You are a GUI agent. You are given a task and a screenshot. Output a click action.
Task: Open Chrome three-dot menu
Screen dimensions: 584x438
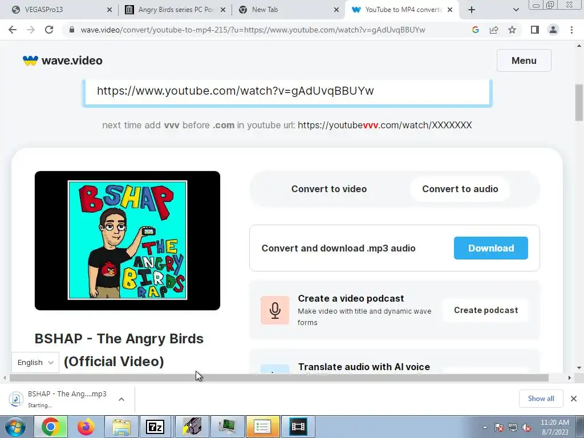tap(571, 30)
